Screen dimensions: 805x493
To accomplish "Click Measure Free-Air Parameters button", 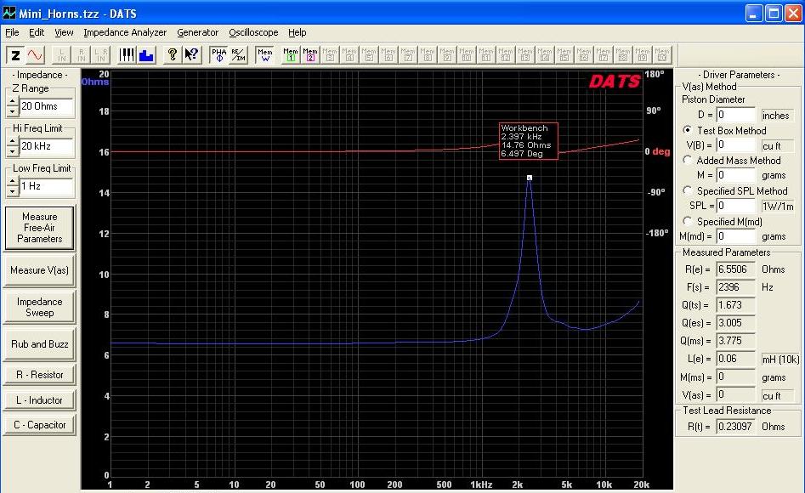I will point(40,228).
